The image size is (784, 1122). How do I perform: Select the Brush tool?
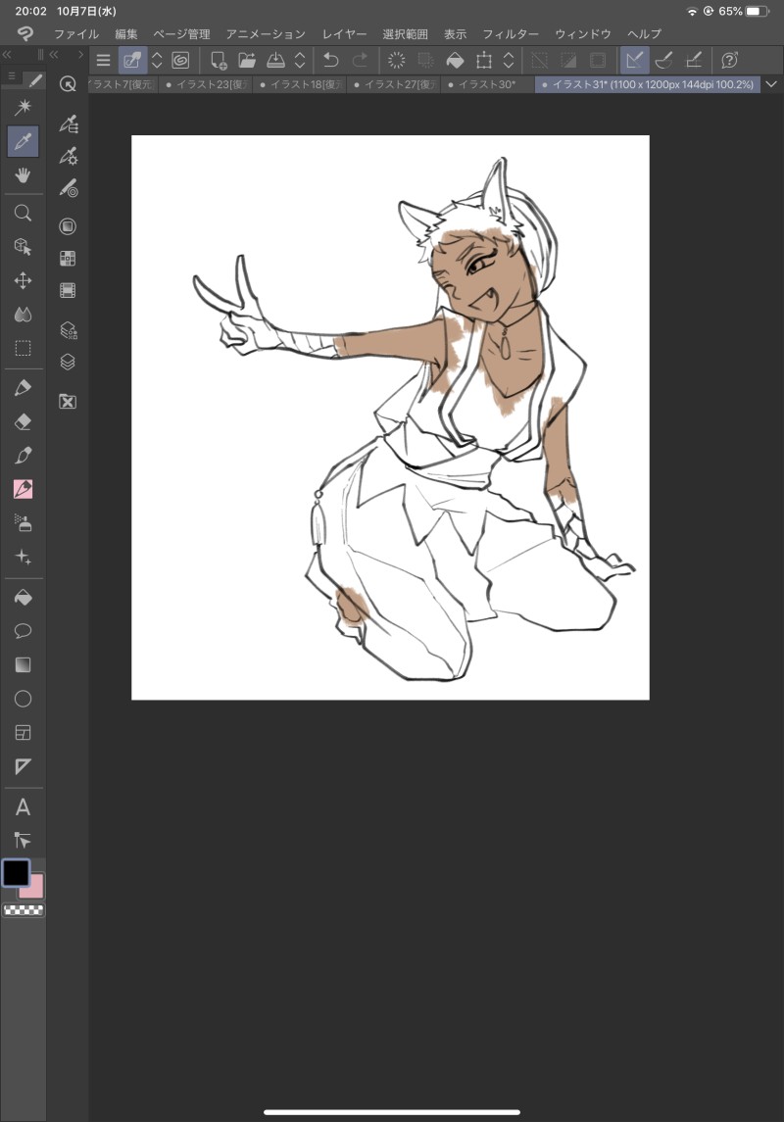[x=23, y=455]
